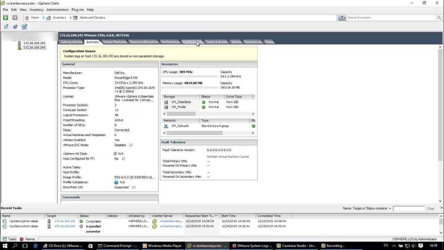Click the Inventory icon in navigation bar
444x250 pixels.
48,18
